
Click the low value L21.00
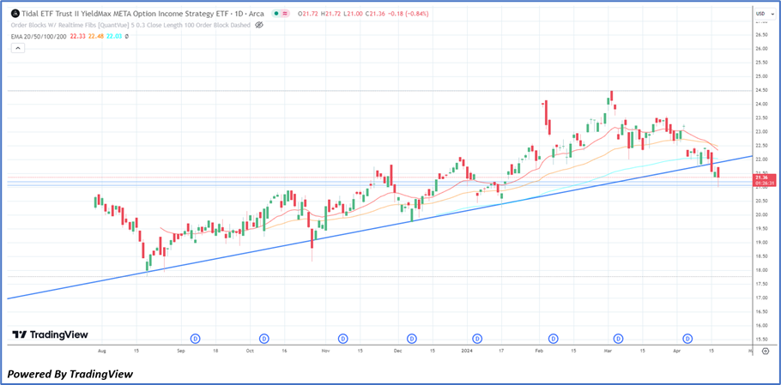click(354, 14)
